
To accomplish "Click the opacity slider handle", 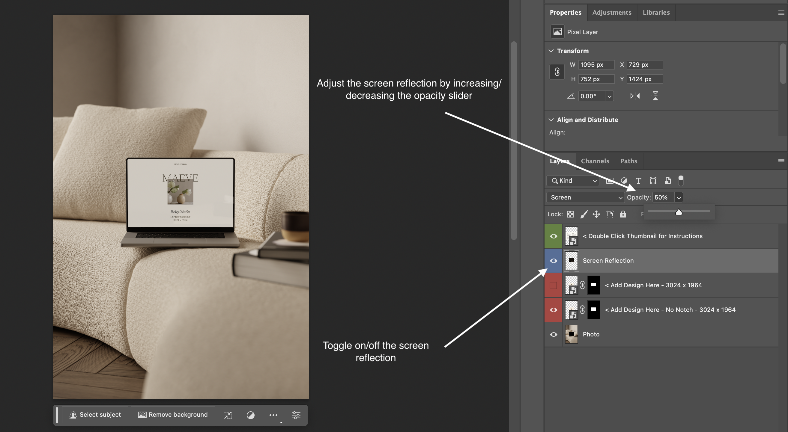I will pyautogui.click(x=679, y=212).
